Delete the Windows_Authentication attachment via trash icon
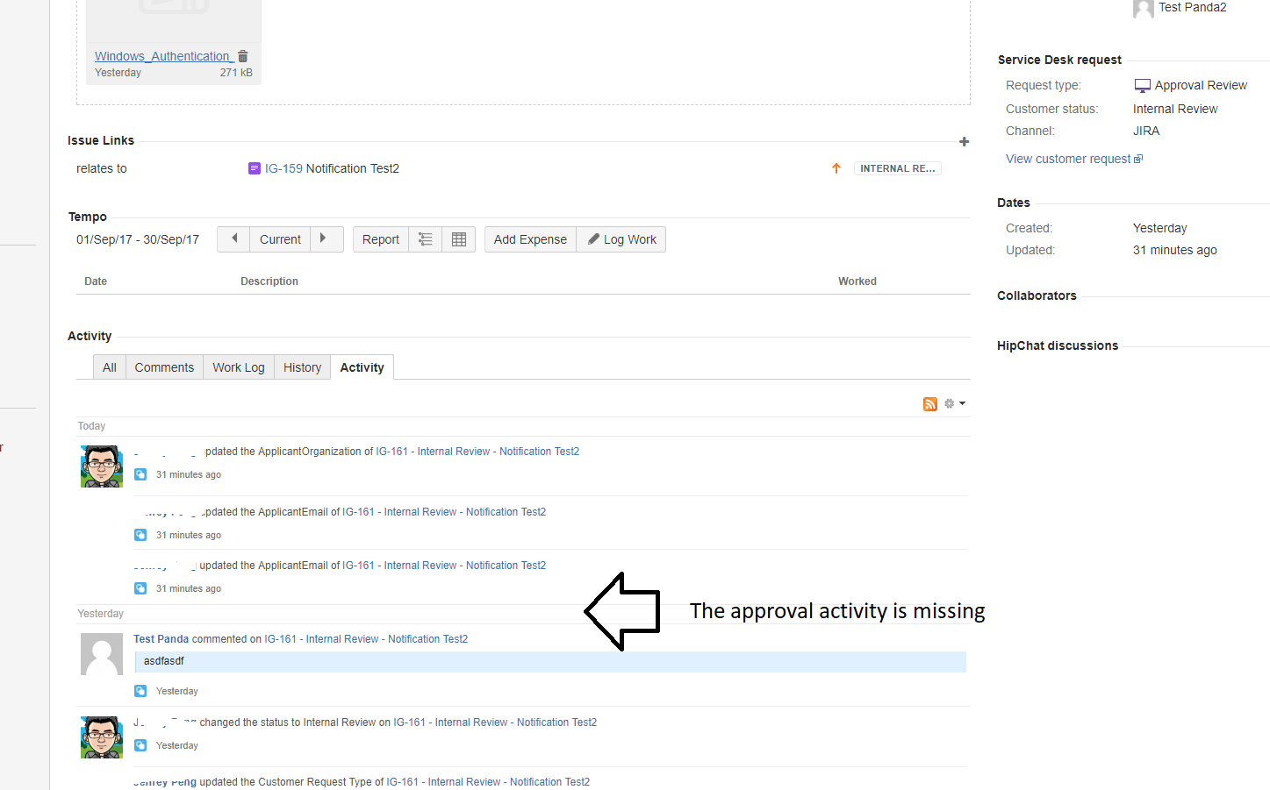The height and width of the screenshot is (790, 1270). pyautogui.click(x=243, y=56)
